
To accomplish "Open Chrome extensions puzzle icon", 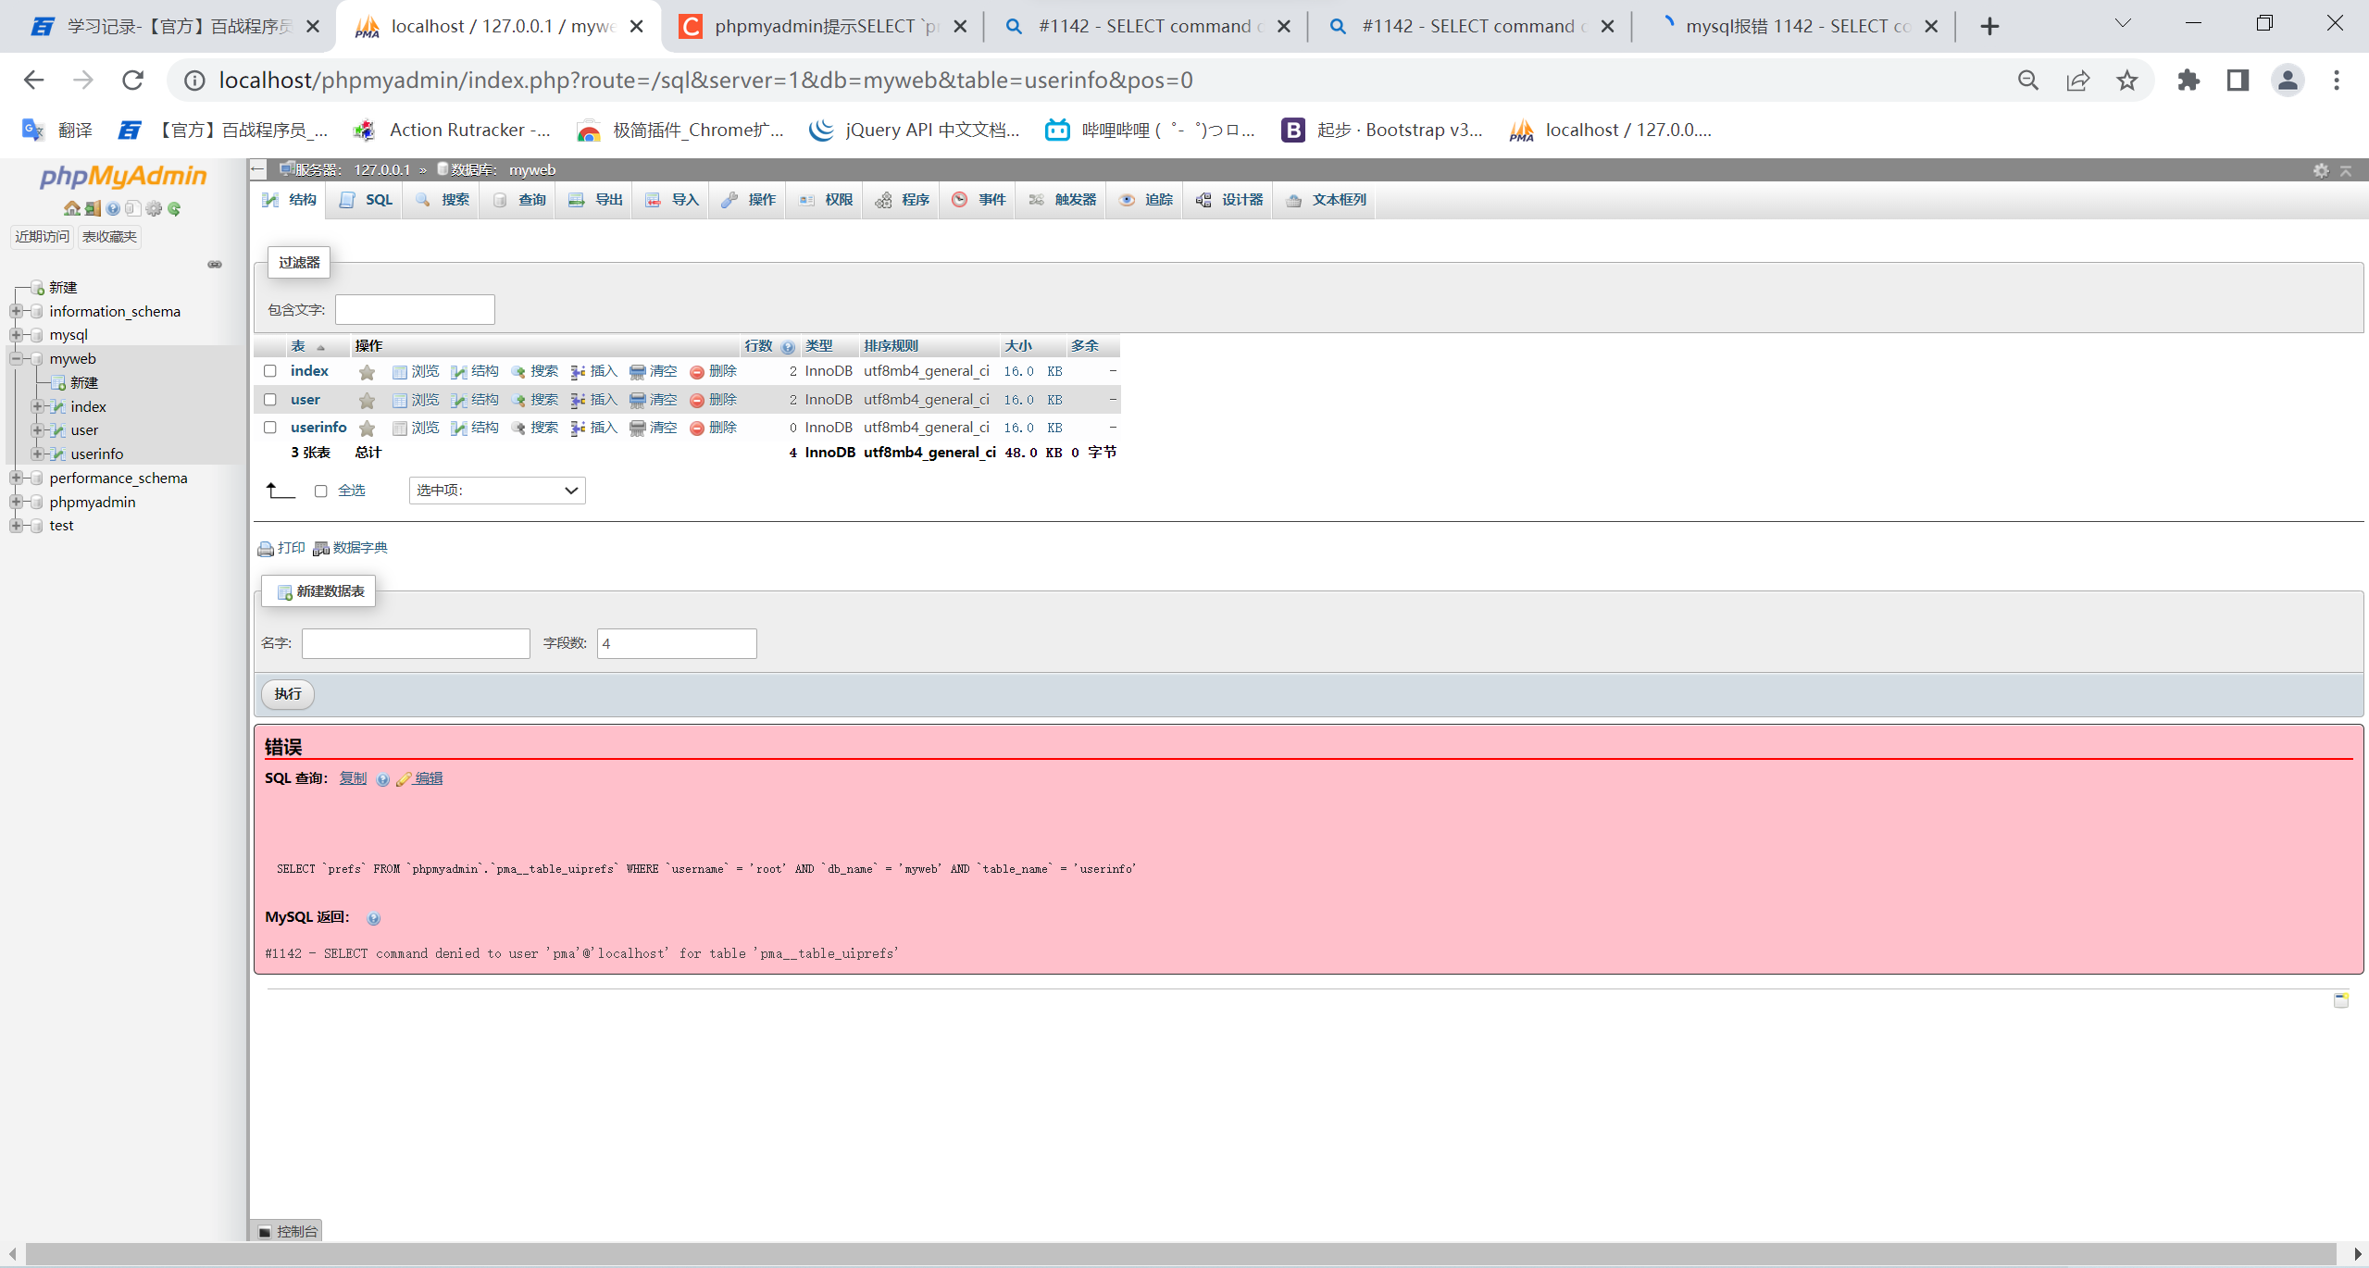I will pyautogui.click(x=2188, y=81).
